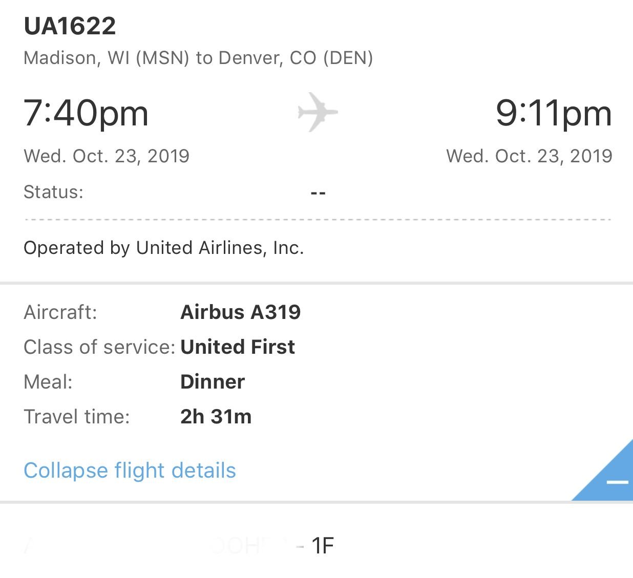Viewport: 633px width, 578px height.
Task: Click the 2h 31m travel time
Action: point(216,416)
